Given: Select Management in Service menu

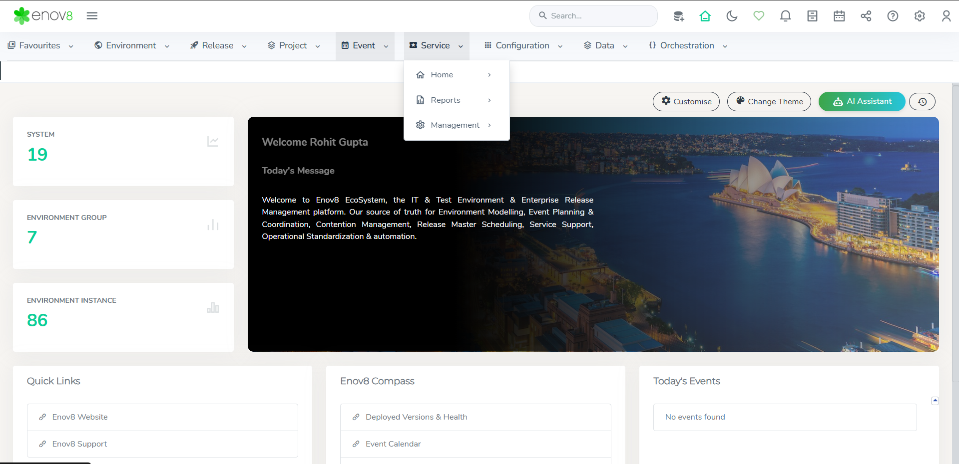Looking at the screenshot, I should click(x=455, y=125).
